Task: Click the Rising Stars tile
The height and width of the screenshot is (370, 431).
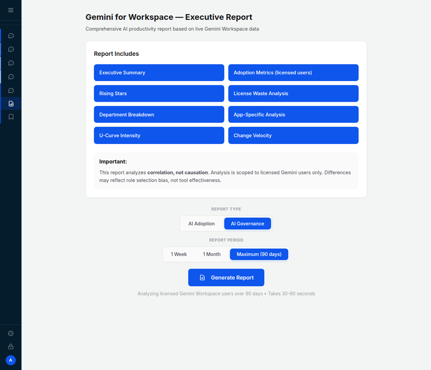Action: tap(159, 93)
